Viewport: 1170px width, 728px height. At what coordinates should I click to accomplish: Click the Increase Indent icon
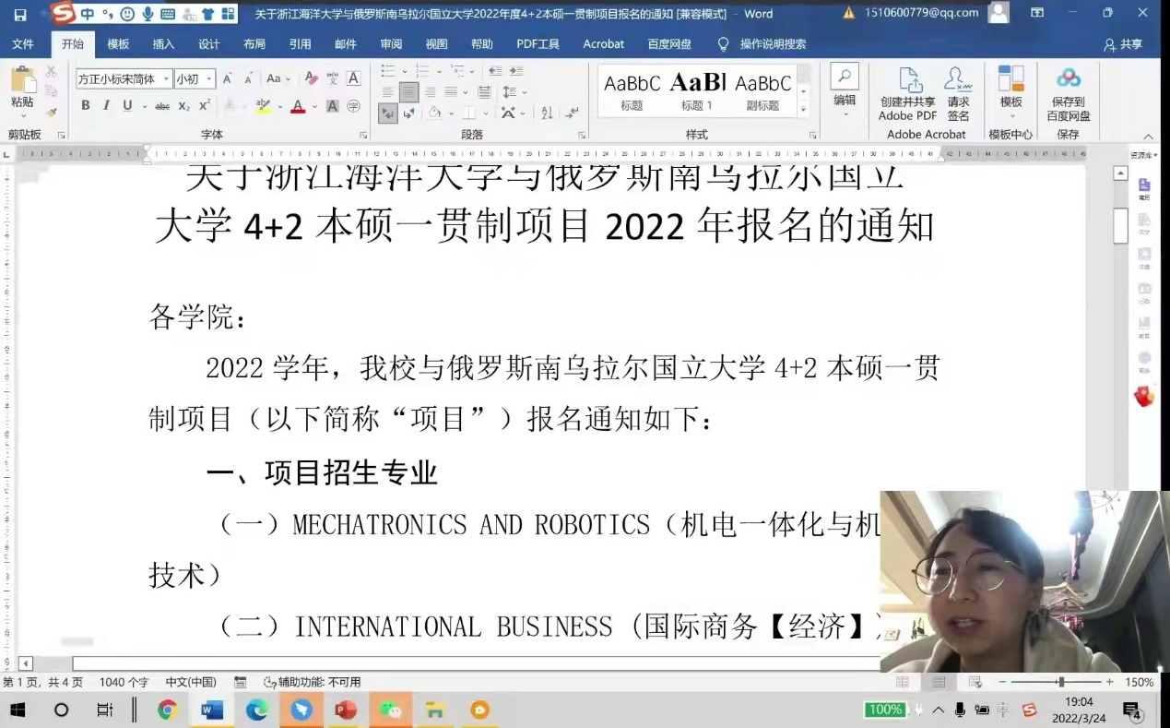click(x=516, y=71)
